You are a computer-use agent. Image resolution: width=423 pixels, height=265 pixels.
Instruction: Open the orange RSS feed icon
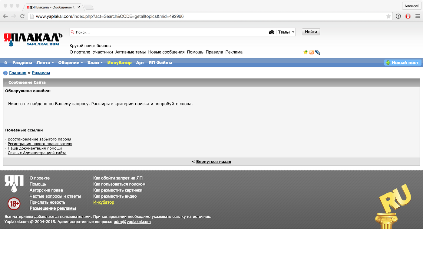[311, 52]
